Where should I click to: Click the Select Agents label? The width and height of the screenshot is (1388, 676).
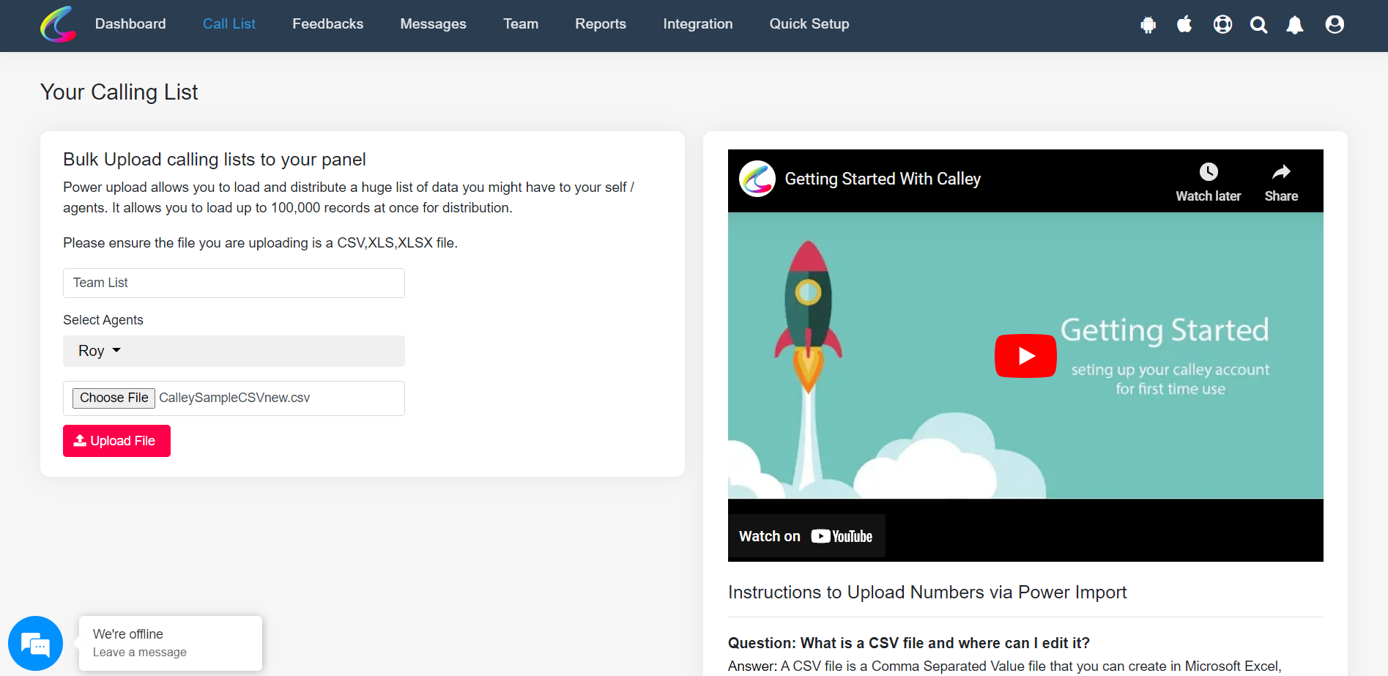103,320
